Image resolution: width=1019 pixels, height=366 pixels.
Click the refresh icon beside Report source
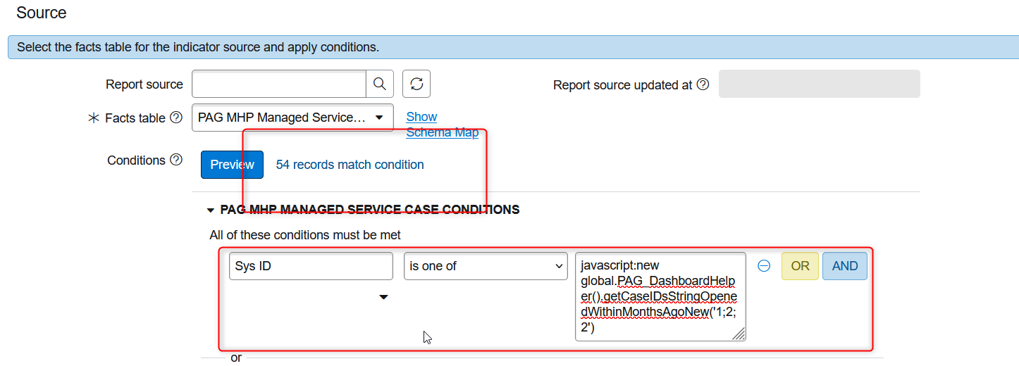click(x=416, y=84)
